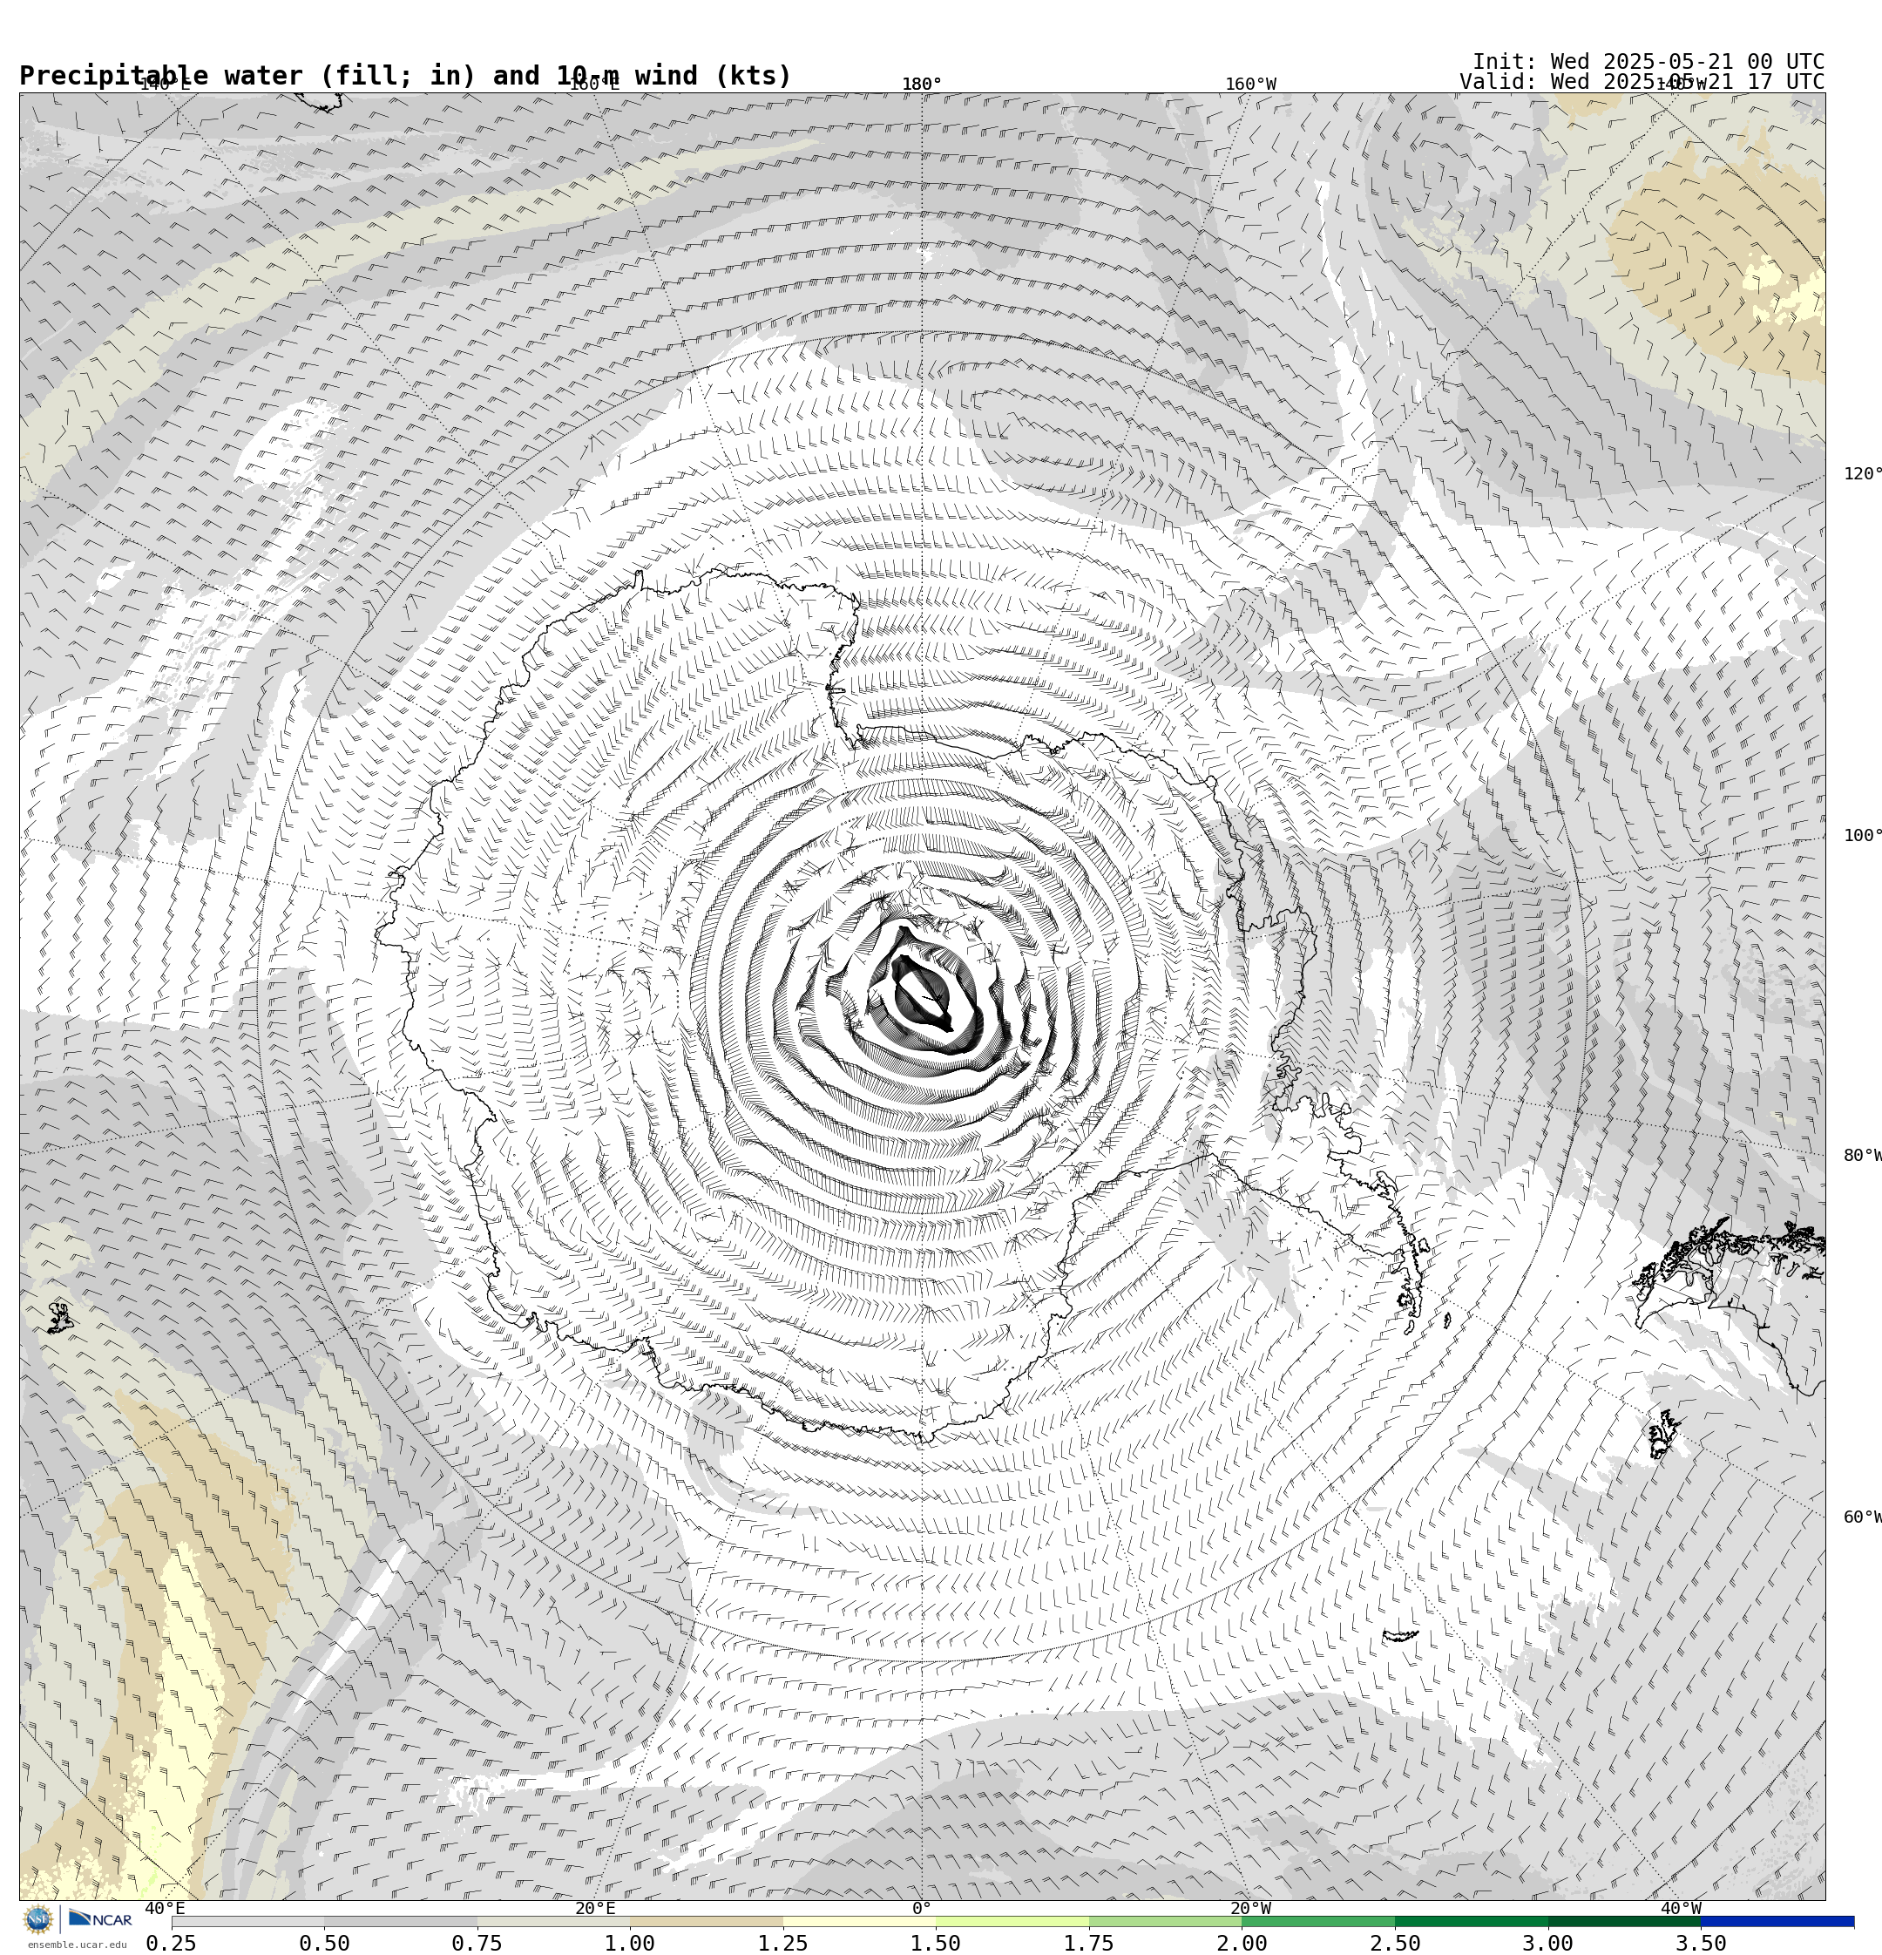Click the 1.00 colorbar tick label
Screen dimensions: 1882x1955
(x=629, y=1943)
